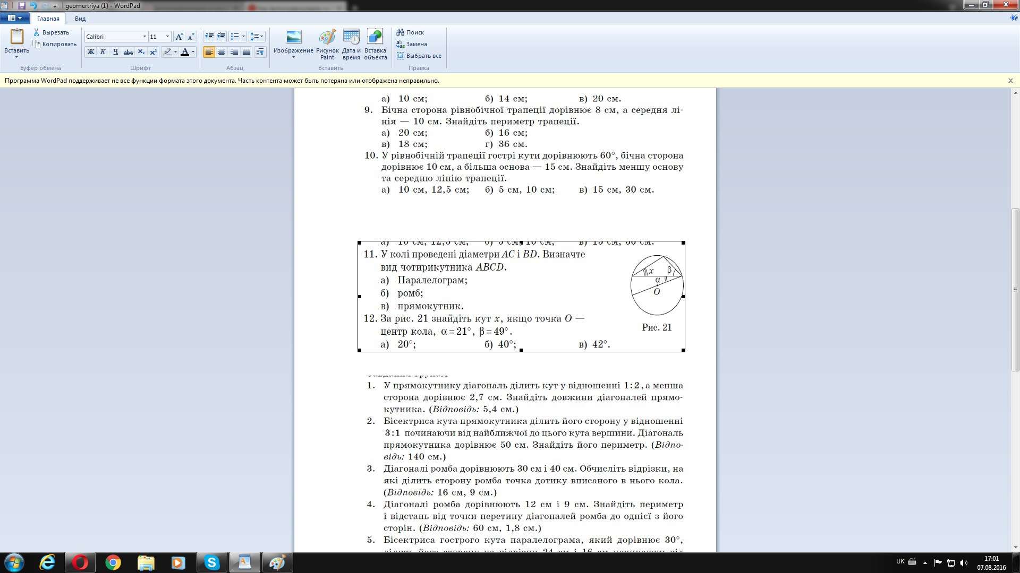Screen dimensions: 1020x573
Task: Increase font size with grow font icon
Action: point(179,37)
